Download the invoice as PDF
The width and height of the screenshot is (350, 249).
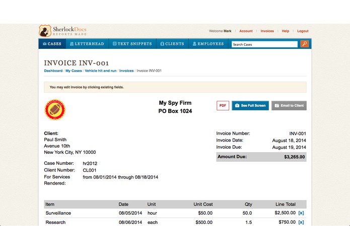point(223,106)
